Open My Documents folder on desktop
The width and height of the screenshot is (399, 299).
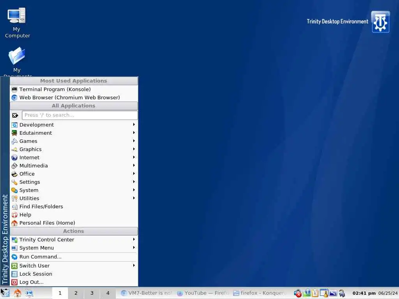[x=17, y=62]
